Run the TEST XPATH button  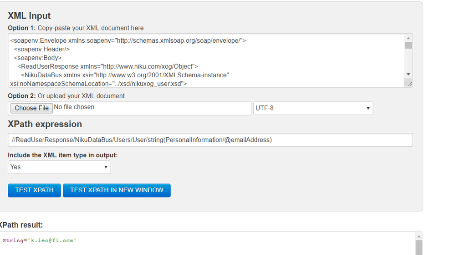(34, 190)
